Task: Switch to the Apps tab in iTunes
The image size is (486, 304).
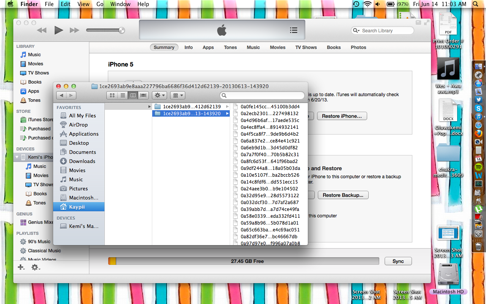Action: pyautogui.click(x=208, y=47)
